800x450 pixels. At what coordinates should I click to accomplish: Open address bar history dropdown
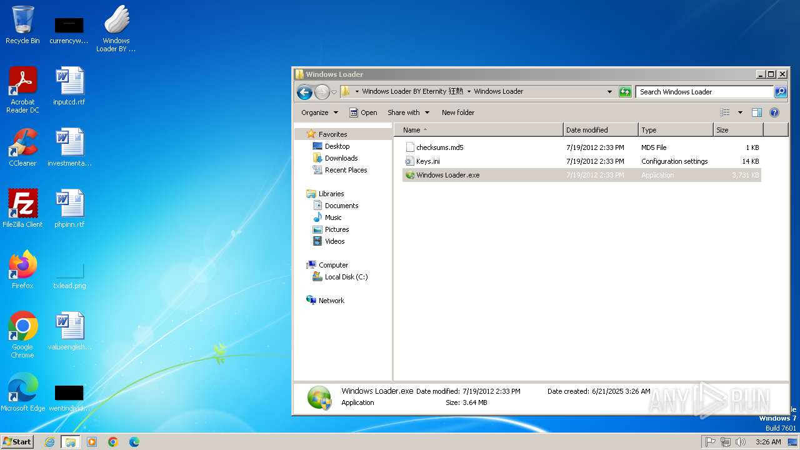point(610,92)
